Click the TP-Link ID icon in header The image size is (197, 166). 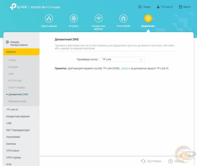click(158, 7)
